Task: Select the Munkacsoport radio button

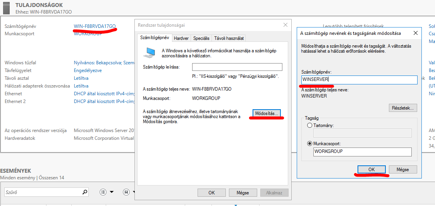Action: (309, 143)
